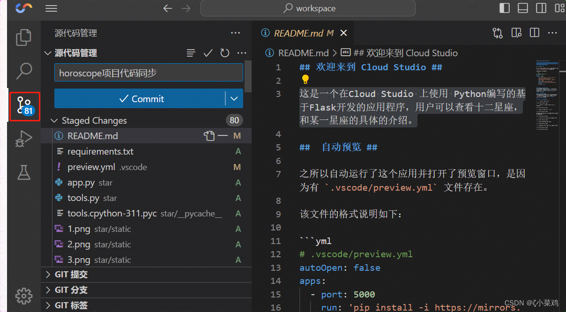566x312 pixels.
Task: Click the view-as-list icon in Source Control header
Action: (x=191, y=53)
